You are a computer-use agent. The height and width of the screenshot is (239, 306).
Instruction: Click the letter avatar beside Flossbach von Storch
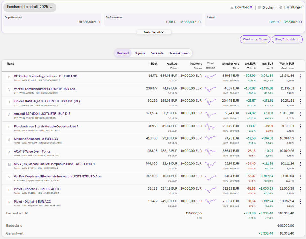[9, 127]
